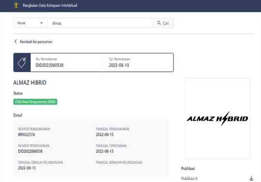
Task: Click the green Masa Pengumuman status badge
Action: pos(35,102)
